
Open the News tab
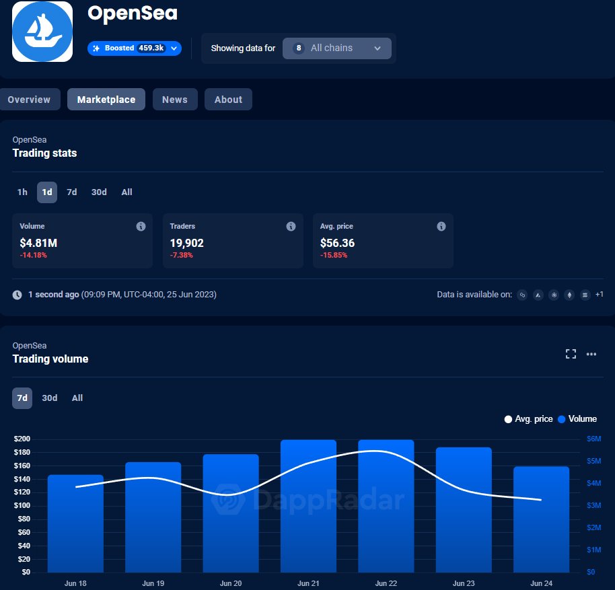click(x=175, y=100)
